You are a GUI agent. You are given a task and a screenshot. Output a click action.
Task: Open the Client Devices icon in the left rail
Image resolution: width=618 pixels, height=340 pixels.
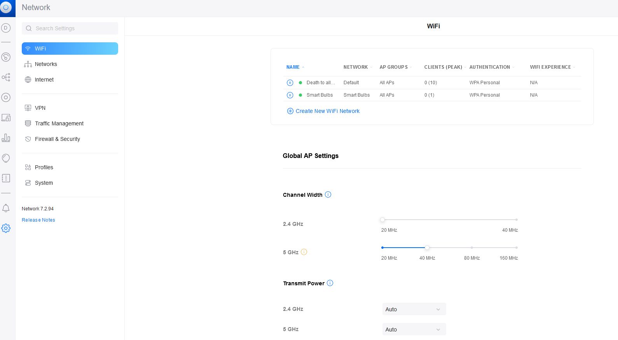6,118
